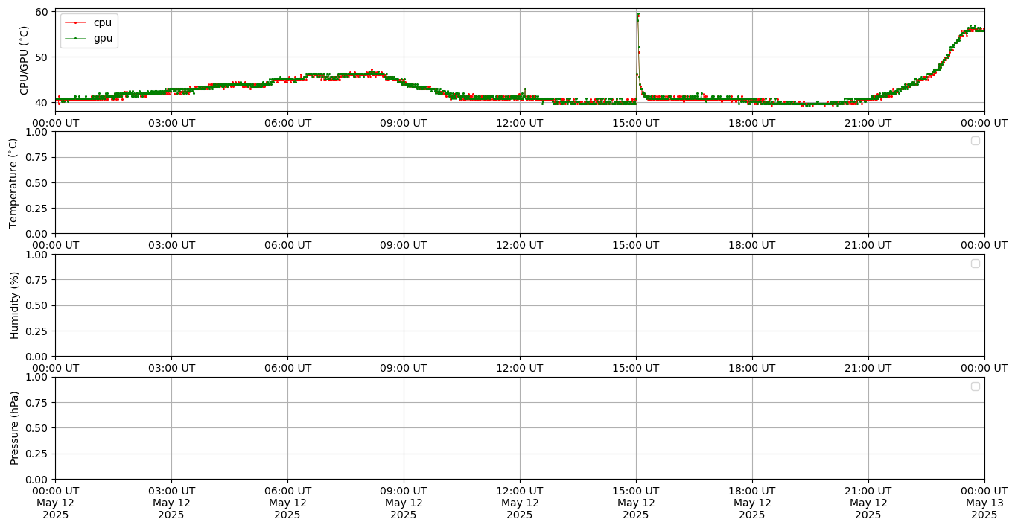Select the red cpu line sample in legend

tap(75, 23)
